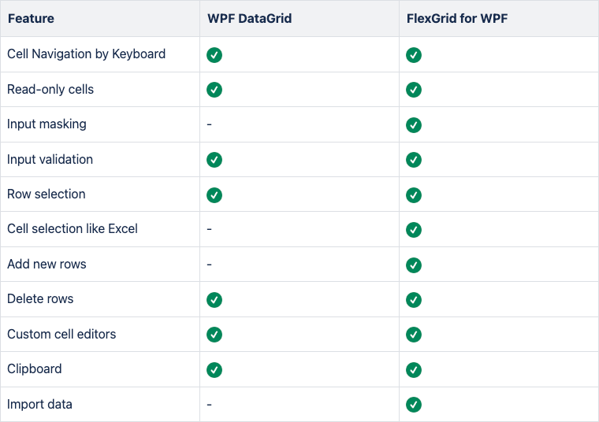Click WPF DataGrid checkmark for Read-only cells
599x422 pixels.
pos(214,90)
